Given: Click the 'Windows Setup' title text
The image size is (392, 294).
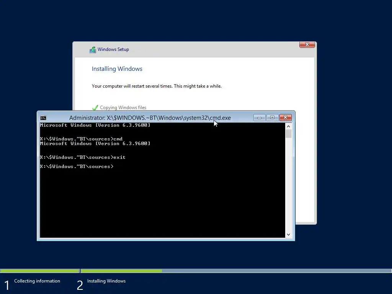Looking at the screenshot, I should (x=113, y=49).
